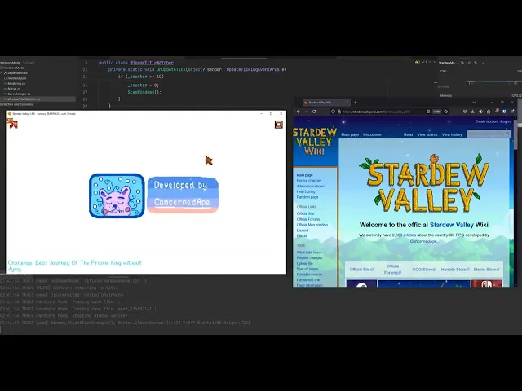Click the ConcernedApe pink mascot logo
This screenshot has width=522, height=391.
tap(117, 195)
